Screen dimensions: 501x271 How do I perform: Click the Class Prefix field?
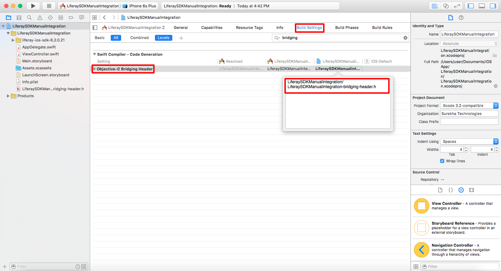[469, 122]
